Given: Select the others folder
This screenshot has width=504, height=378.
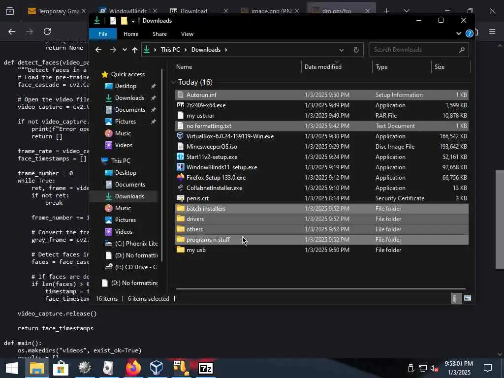Looking at the screenshot, I should (x=322, y=229).
